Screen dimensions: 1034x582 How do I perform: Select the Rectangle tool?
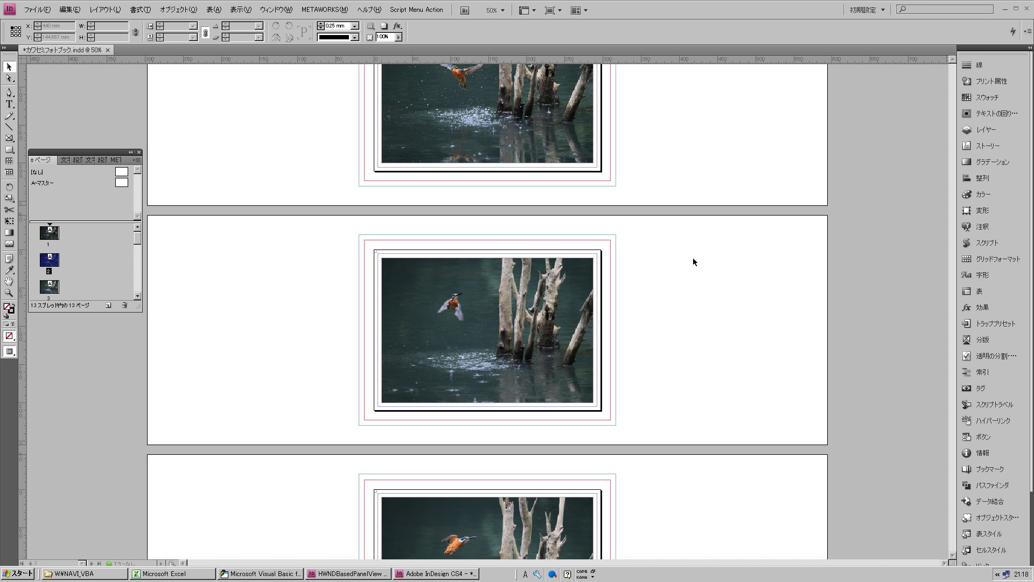click(x=9, y=149)
